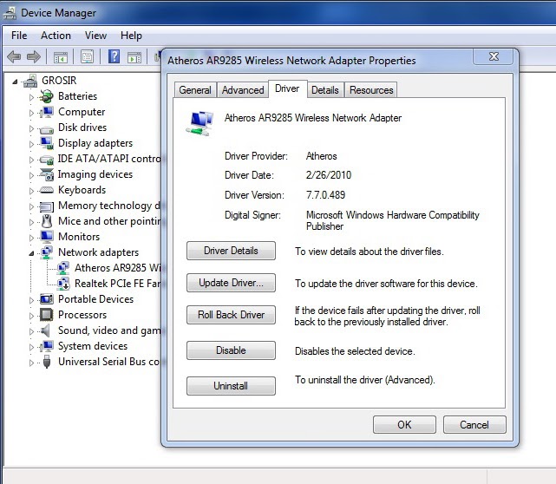
Task: Click the Back arrow toolbar icon
Action: [x=14, y=56]
